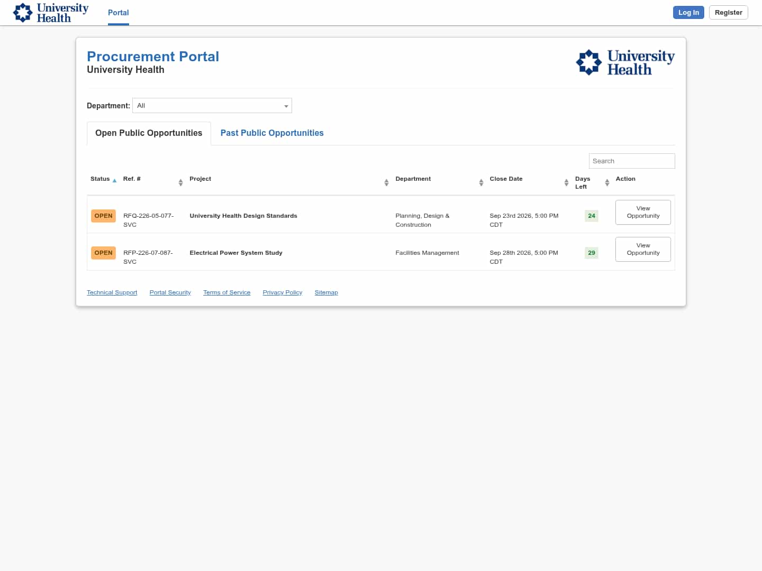Sort by Project column arrows

[386, 182]
